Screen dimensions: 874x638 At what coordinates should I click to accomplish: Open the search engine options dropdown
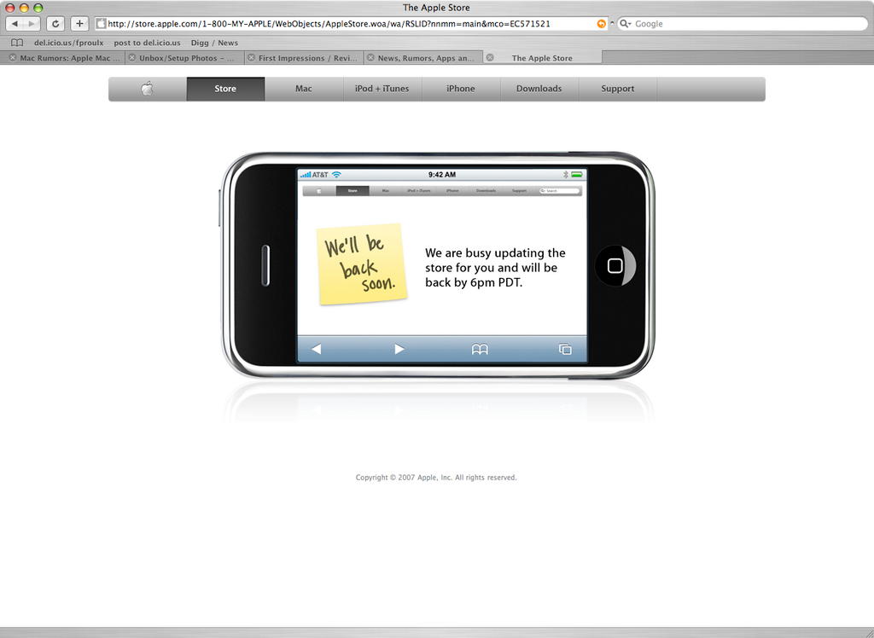pos(630,24)
